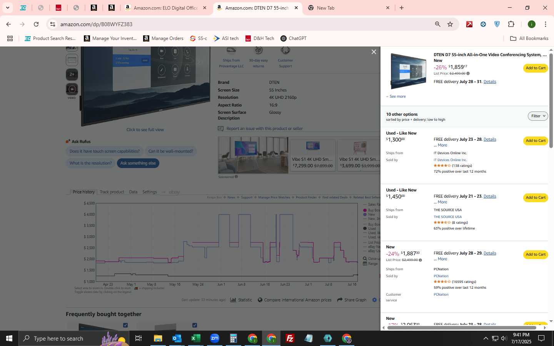Switch to the pinned D&H tab
Viewport: 554px width, 346px height.
pyautogui.click(x=58, y=8)
